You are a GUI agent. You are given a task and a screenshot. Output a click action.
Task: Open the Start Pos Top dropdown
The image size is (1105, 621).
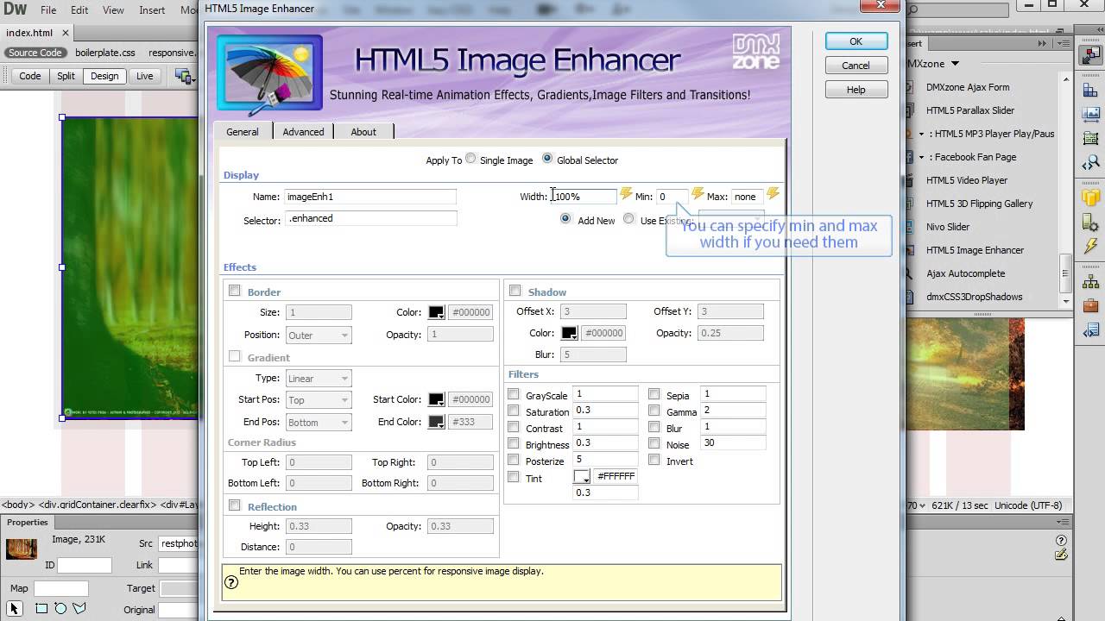(x=319, y=400)
